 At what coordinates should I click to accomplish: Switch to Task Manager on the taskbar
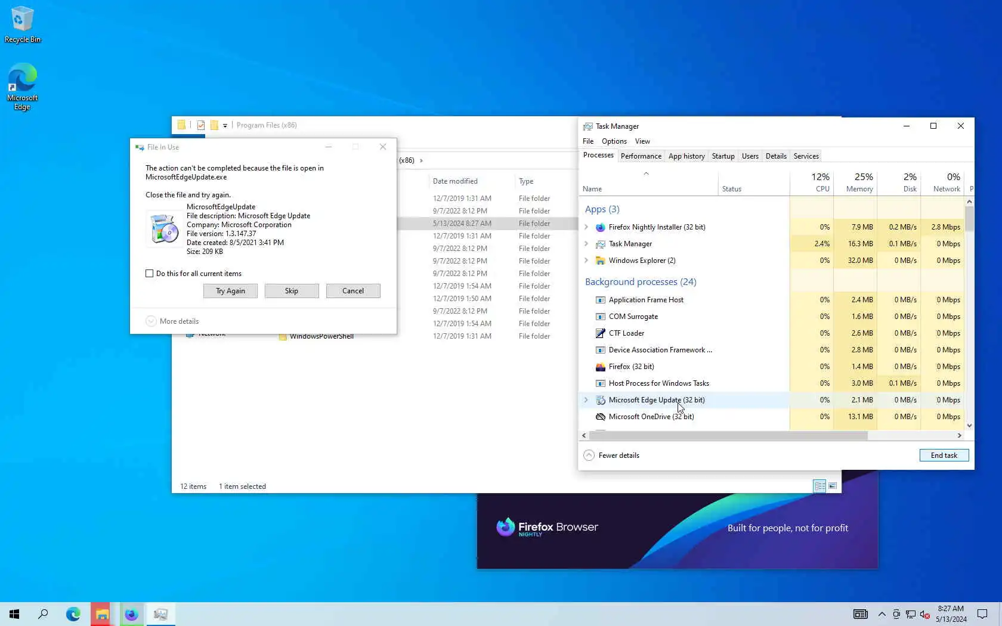[x=160, y=614]
